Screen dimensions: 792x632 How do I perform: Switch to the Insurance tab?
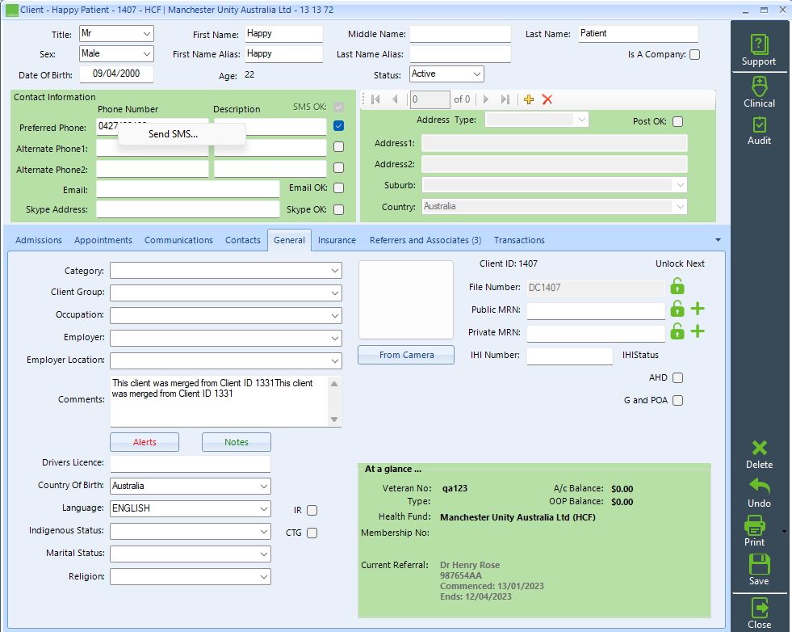coord(337,240)
